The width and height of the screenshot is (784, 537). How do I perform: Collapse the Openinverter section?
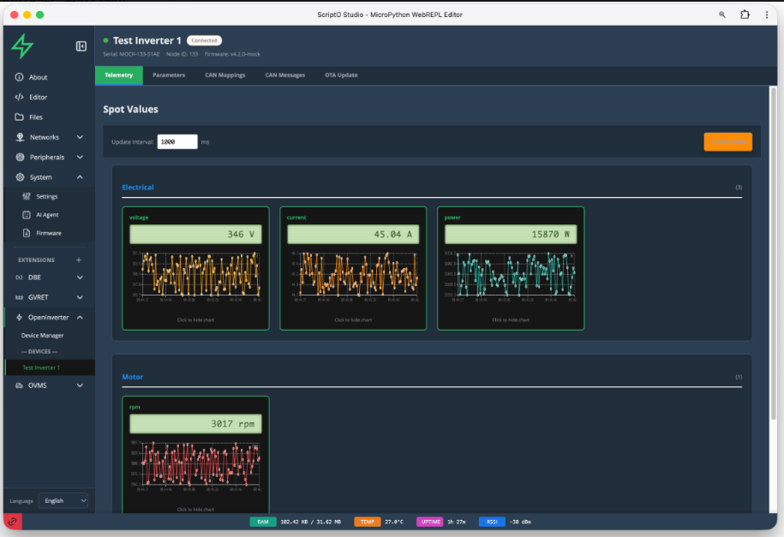80,317
